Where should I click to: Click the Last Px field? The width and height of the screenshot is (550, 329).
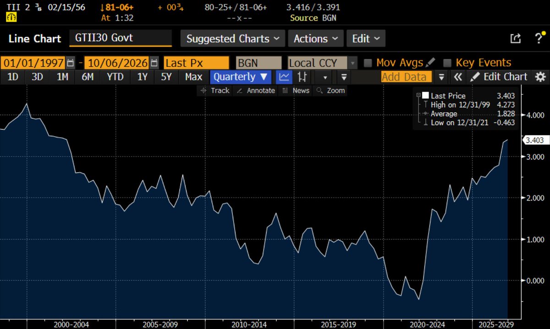(x=196, y=63)
